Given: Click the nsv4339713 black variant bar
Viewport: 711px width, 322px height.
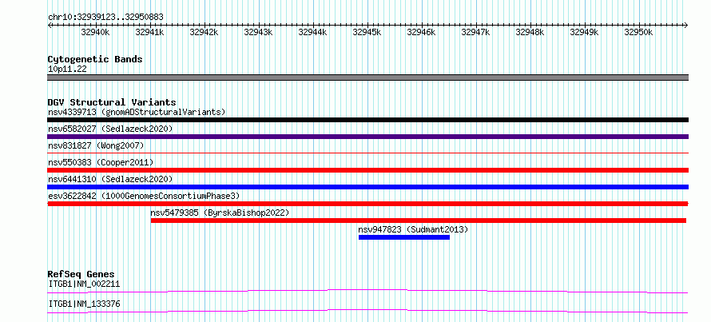Looking at the screenshot, I should [367, 120].
